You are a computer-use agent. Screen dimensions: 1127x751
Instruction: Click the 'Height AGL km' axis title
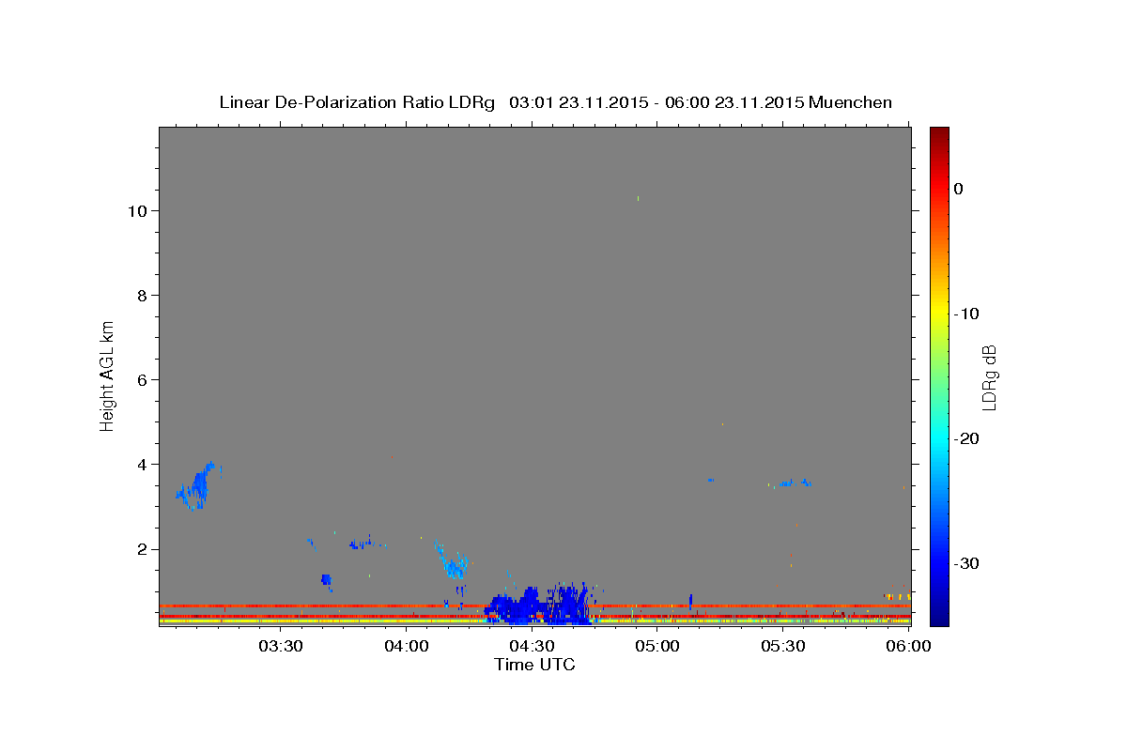point(107,375)
